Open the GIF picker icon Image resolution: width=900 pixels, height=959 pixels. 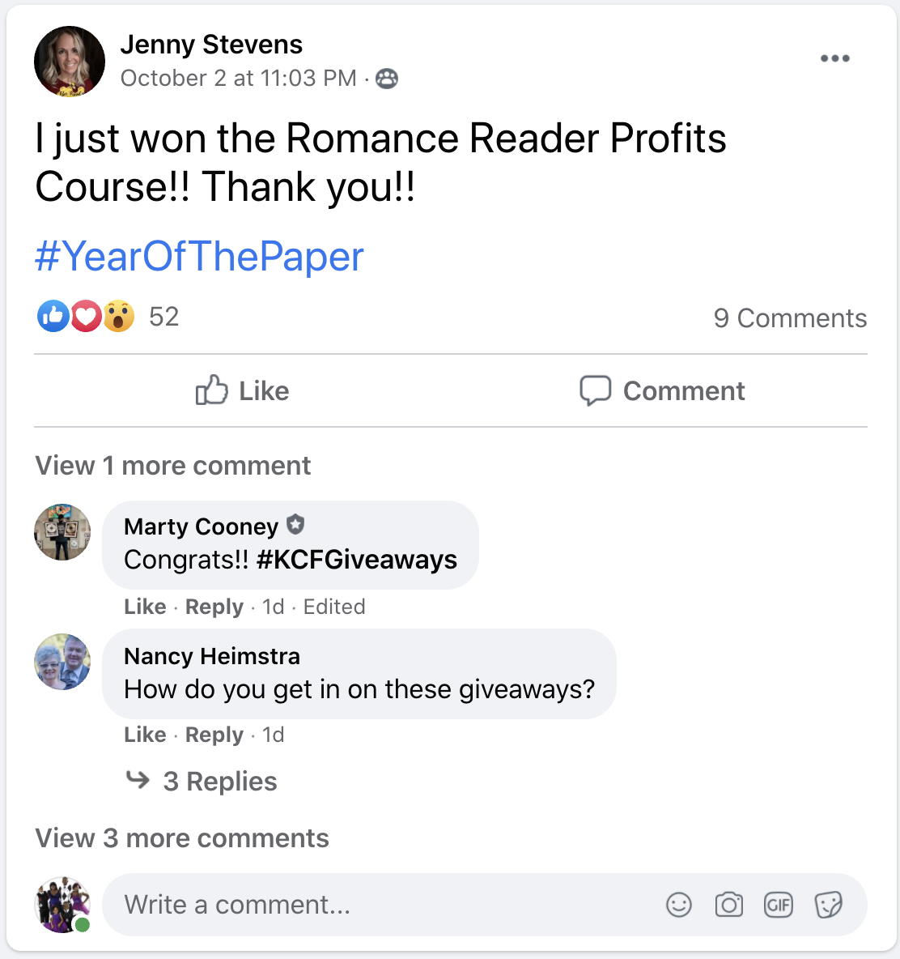tap(779, 905)
